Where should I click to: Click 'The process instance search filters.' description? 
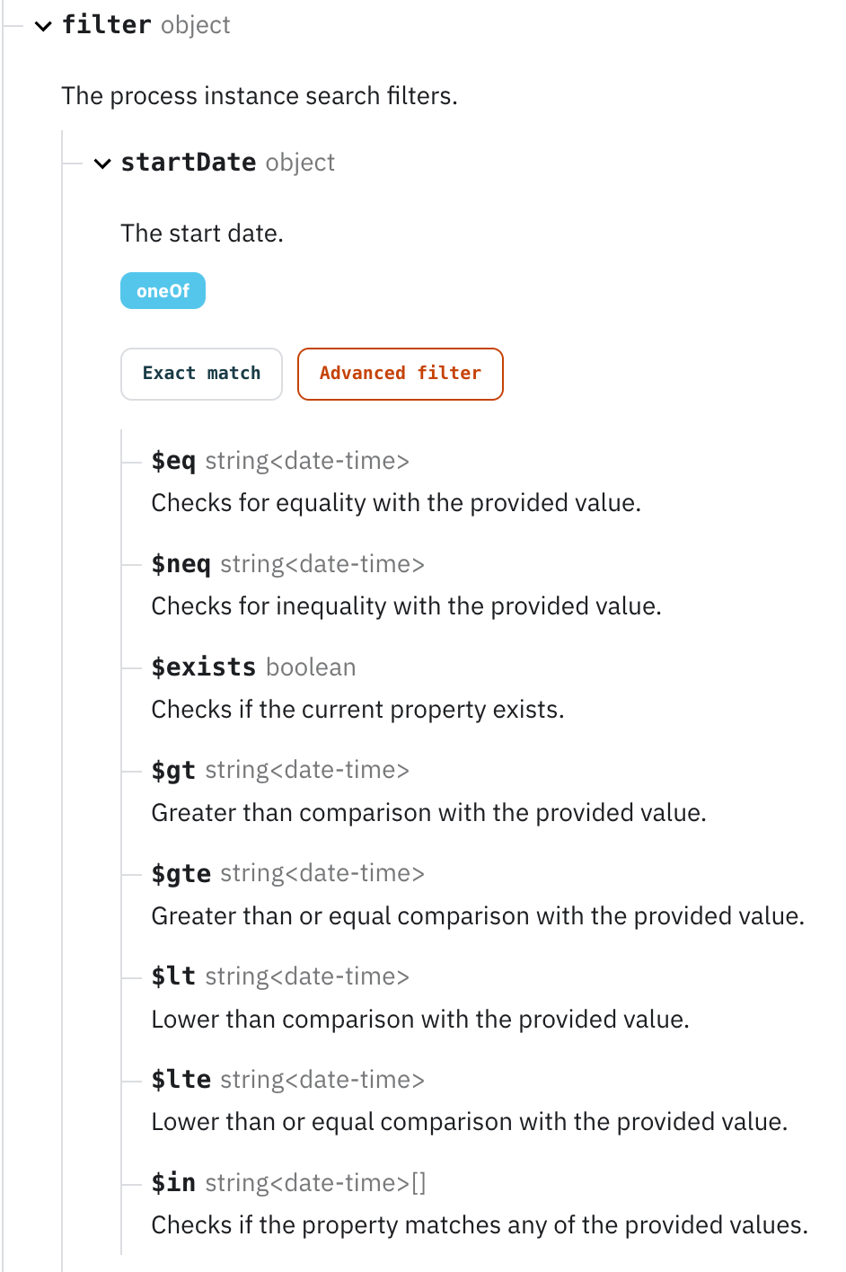tap(259, 96)
